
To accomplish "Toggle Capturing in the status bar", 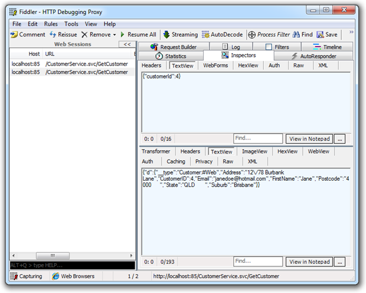I will pos(26,276).
